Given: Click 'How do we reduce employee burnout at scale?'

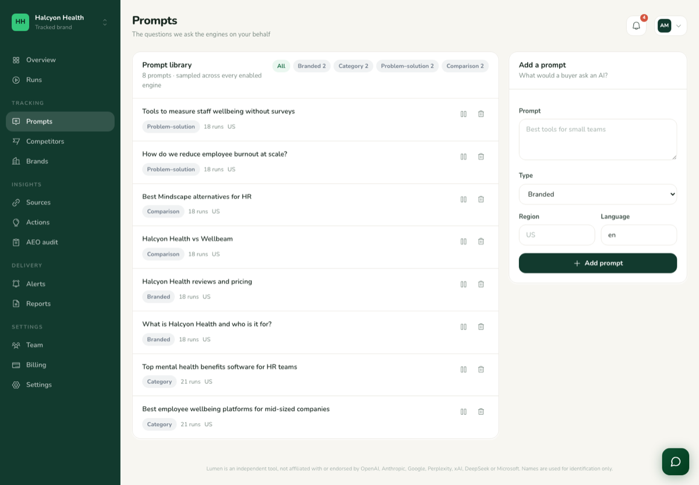Looking at the screenshot, I should [214, 154].
